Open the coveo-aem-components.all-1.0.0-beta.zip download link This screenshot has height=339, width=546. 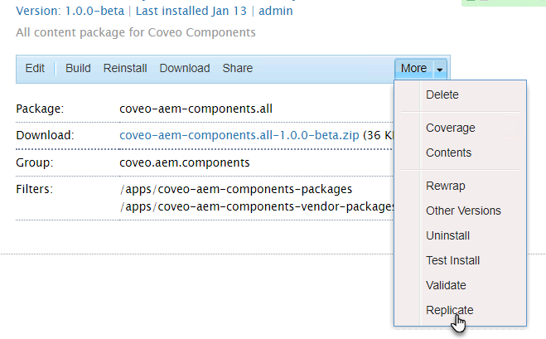(239, 135)
